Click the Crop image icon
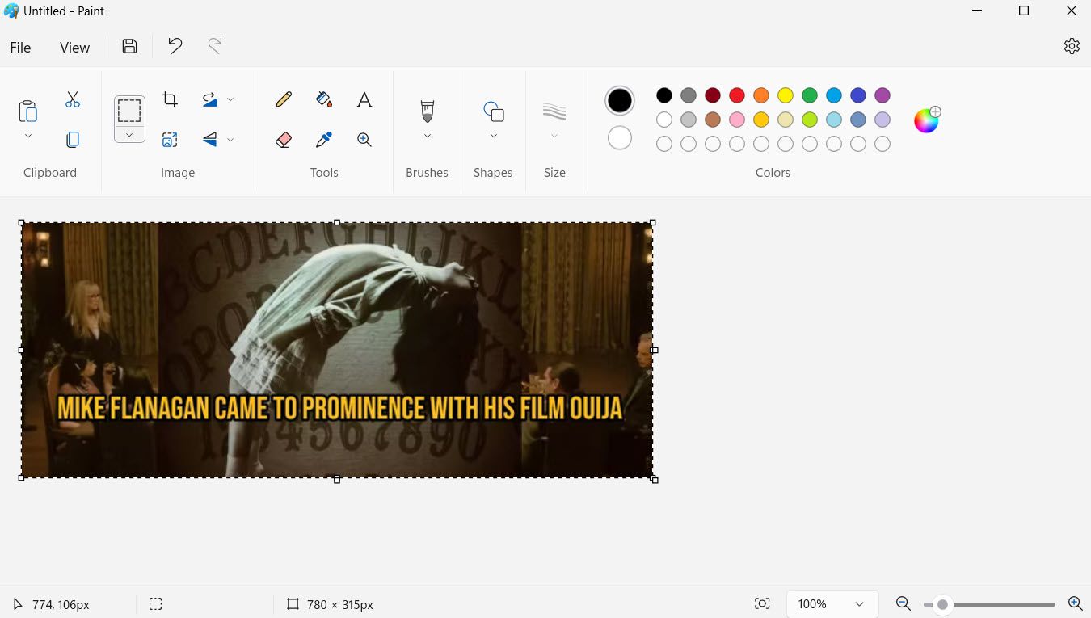This screenshot has width=1091, height=618. tap(170, 99)
